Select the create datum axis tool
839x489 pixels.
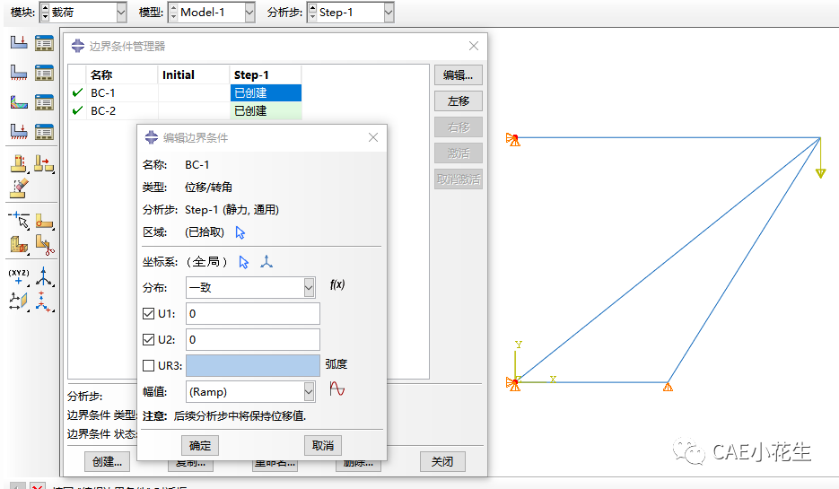coord(44,276)
